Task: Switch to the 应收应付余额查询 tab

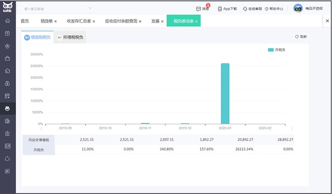Action: point(121,21)
